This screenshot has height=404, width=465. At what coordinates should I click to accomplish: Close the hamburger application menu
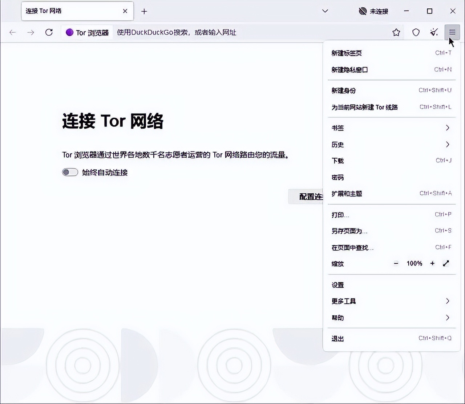(x=452, y=32)
